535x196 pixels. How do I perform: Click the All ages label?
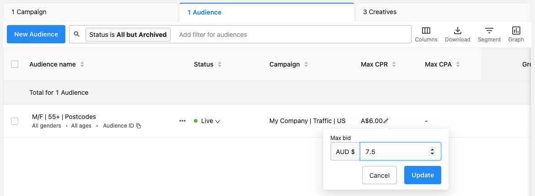tap(81, 126)
